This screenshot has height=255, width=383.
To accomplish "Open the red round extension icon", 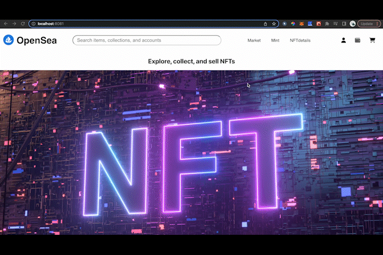I will coord(319,24).
